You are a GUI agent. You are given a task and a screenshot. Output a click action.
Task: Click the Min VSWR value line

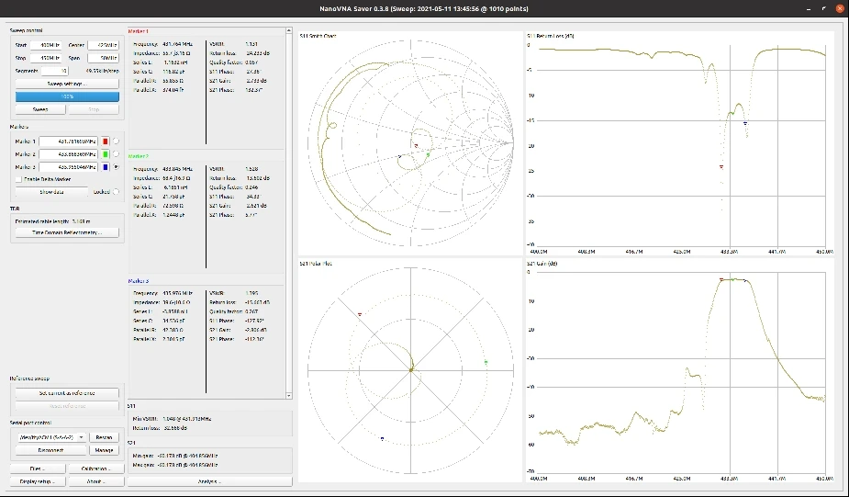(173, 419)
